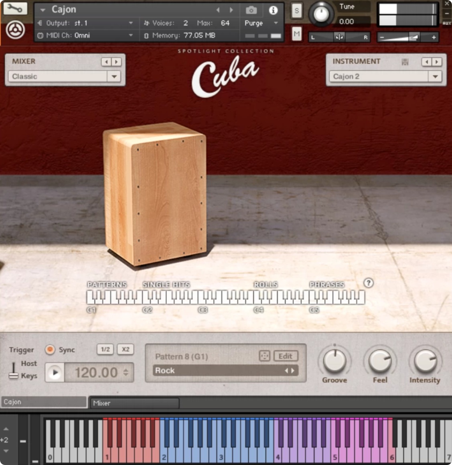Screen dimensions: 452x465
Task: Select Keys as the trigger mode
Action: [29, 376]
